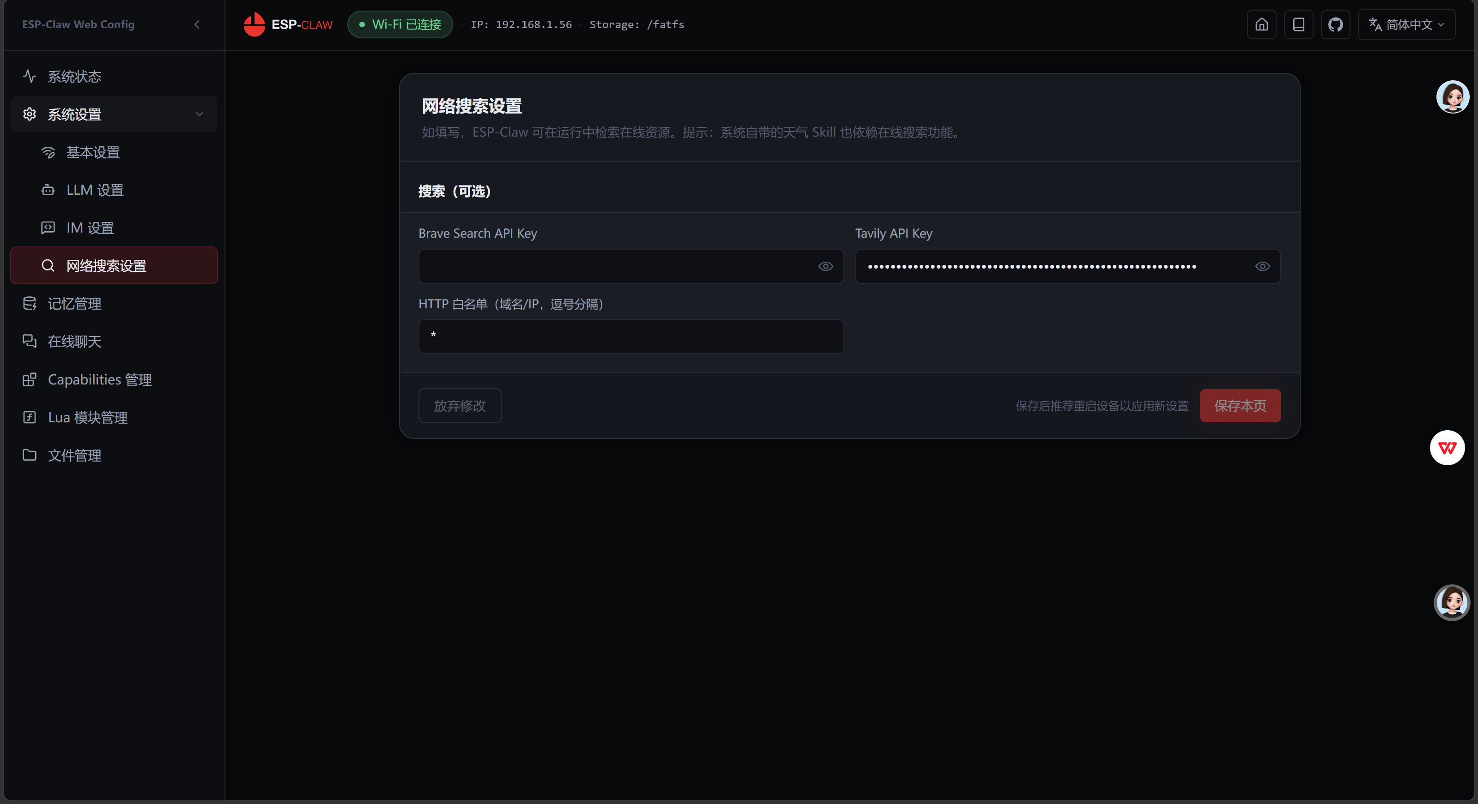Image resolution: width=1478 pixels, height=804 pixels.
Task: Click the 放弃修改 button
Action: (460, 405)
